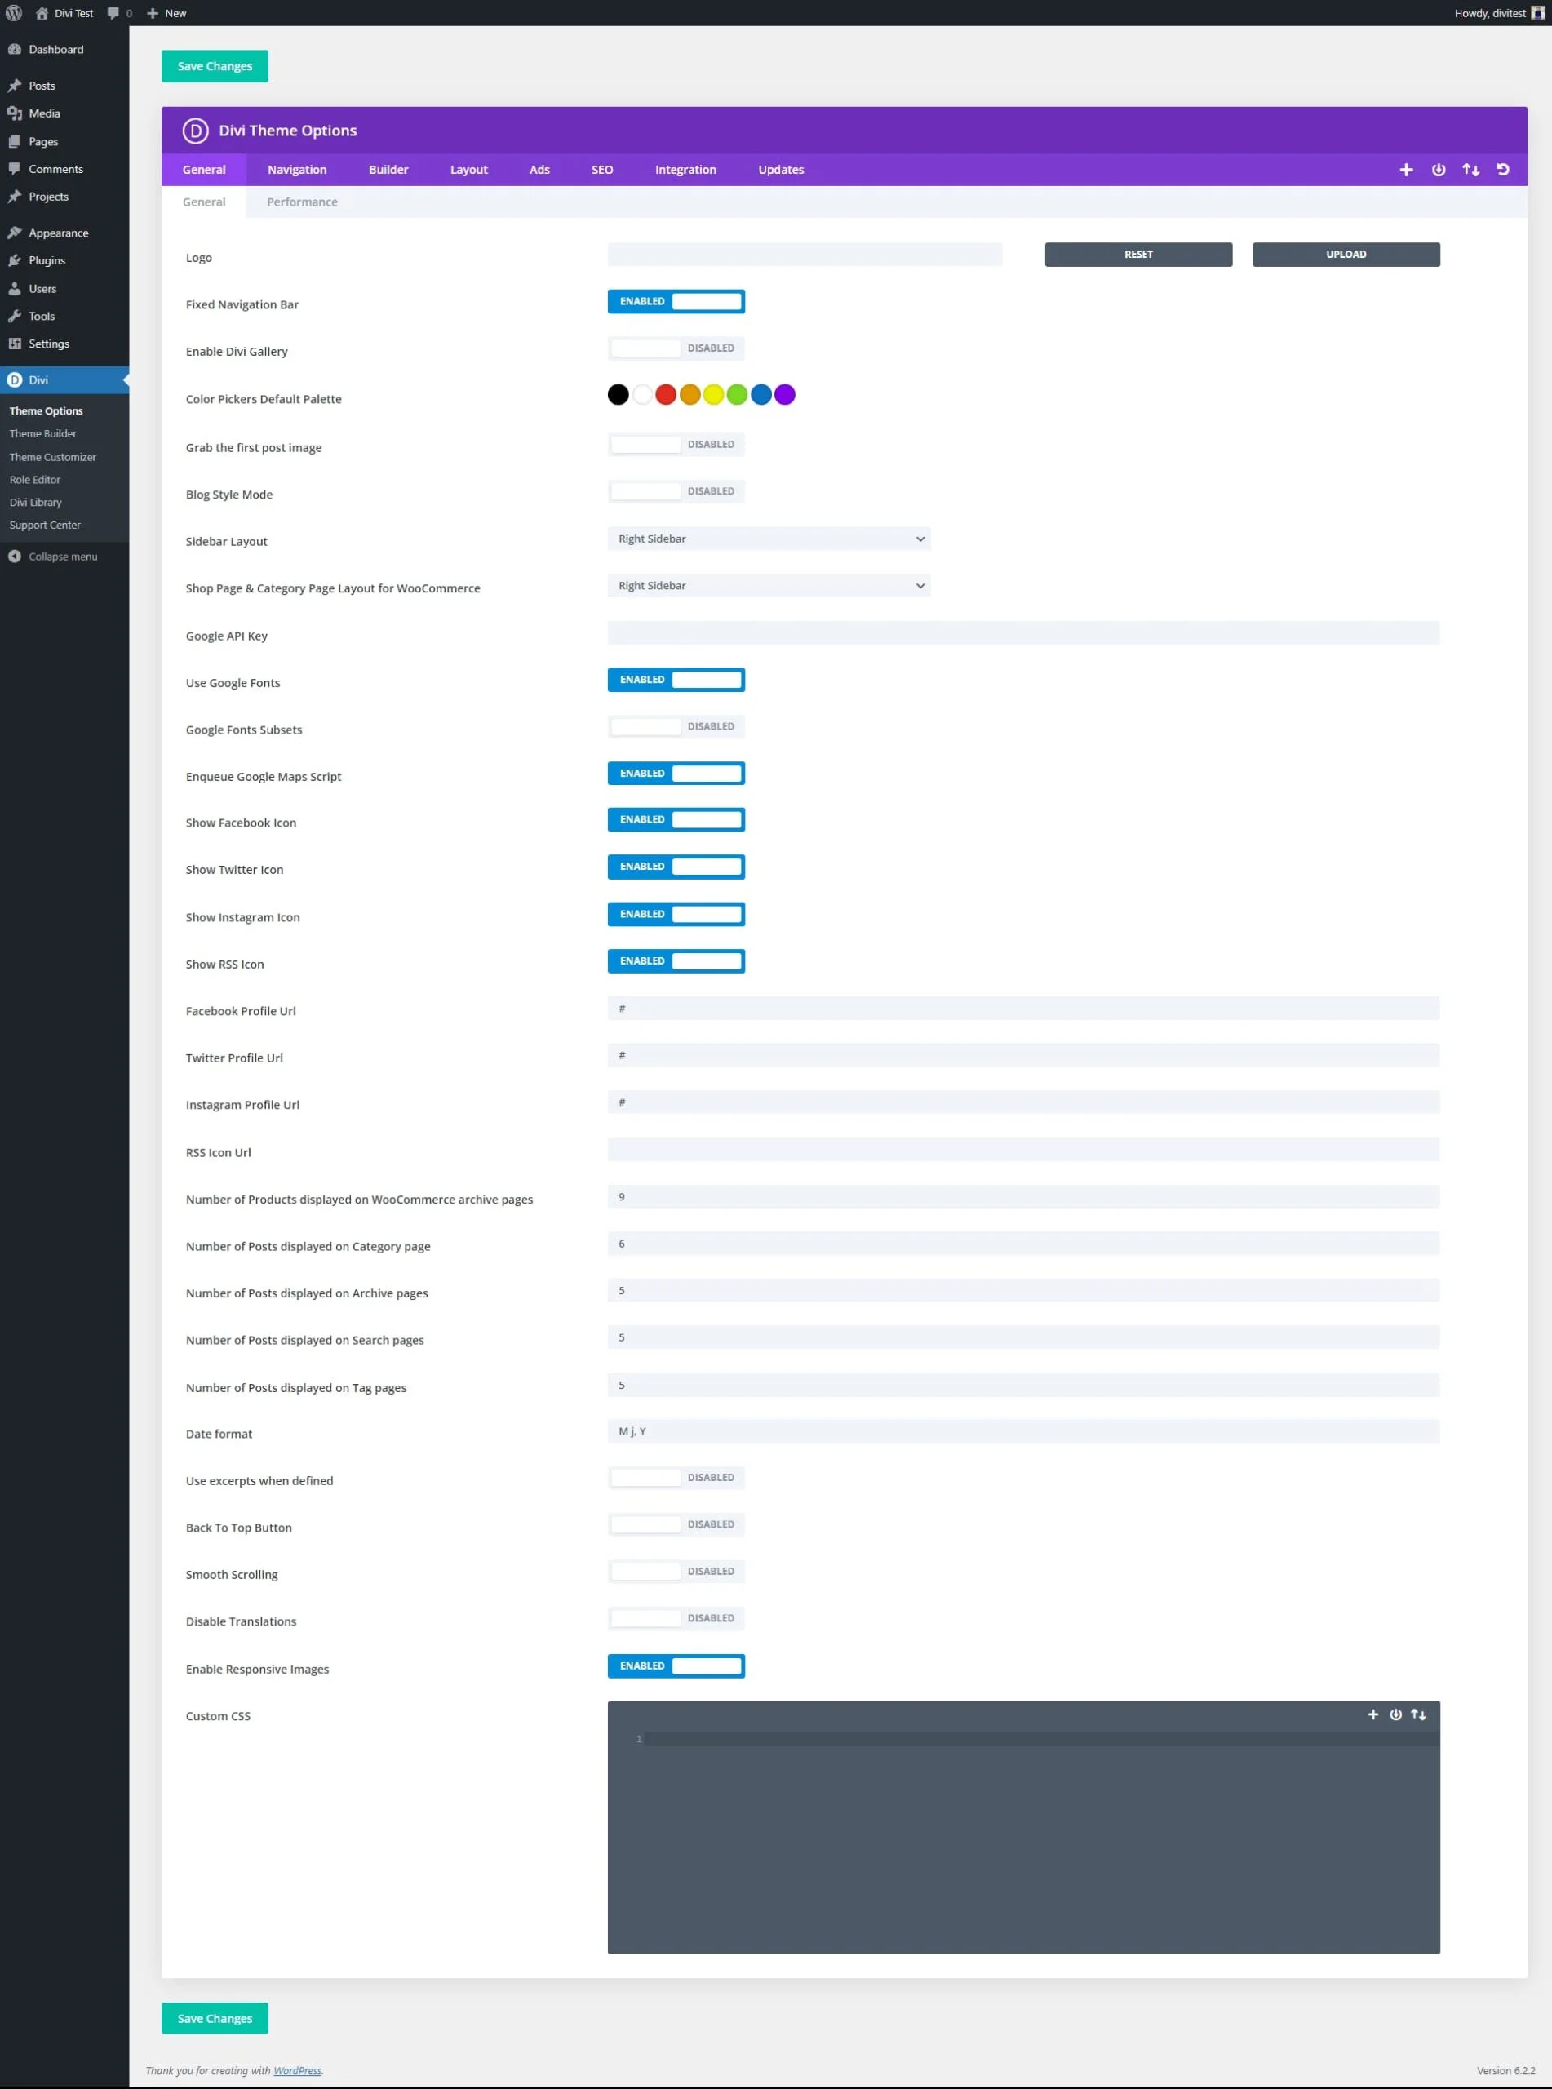Click the Plugins plug icon
The height and width of the screenshot is (2089, 1552).
(15, 260)
